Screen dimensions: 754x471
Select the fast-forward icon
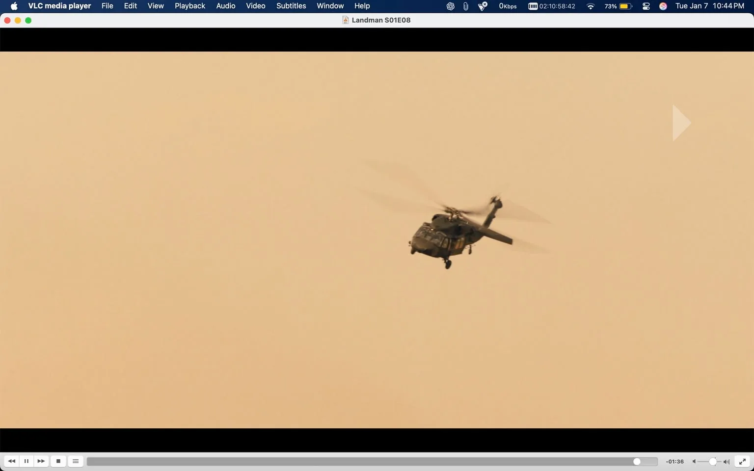click(x=41, y=461)
